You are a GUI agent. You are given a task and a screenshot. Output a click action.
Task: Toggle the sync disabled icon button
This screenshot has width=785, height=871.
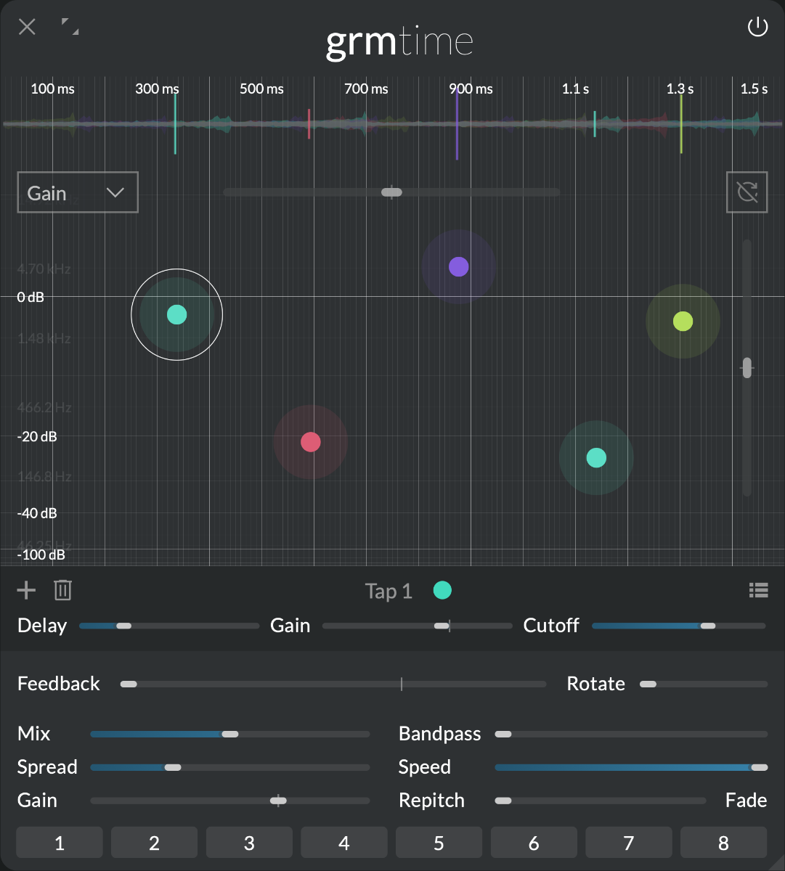click(747, 192)
